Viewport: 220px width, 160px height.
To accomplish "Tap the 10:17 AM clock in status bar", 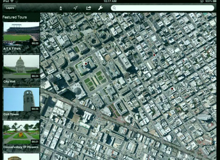I will pyautogui.click(x=110, y=1).
